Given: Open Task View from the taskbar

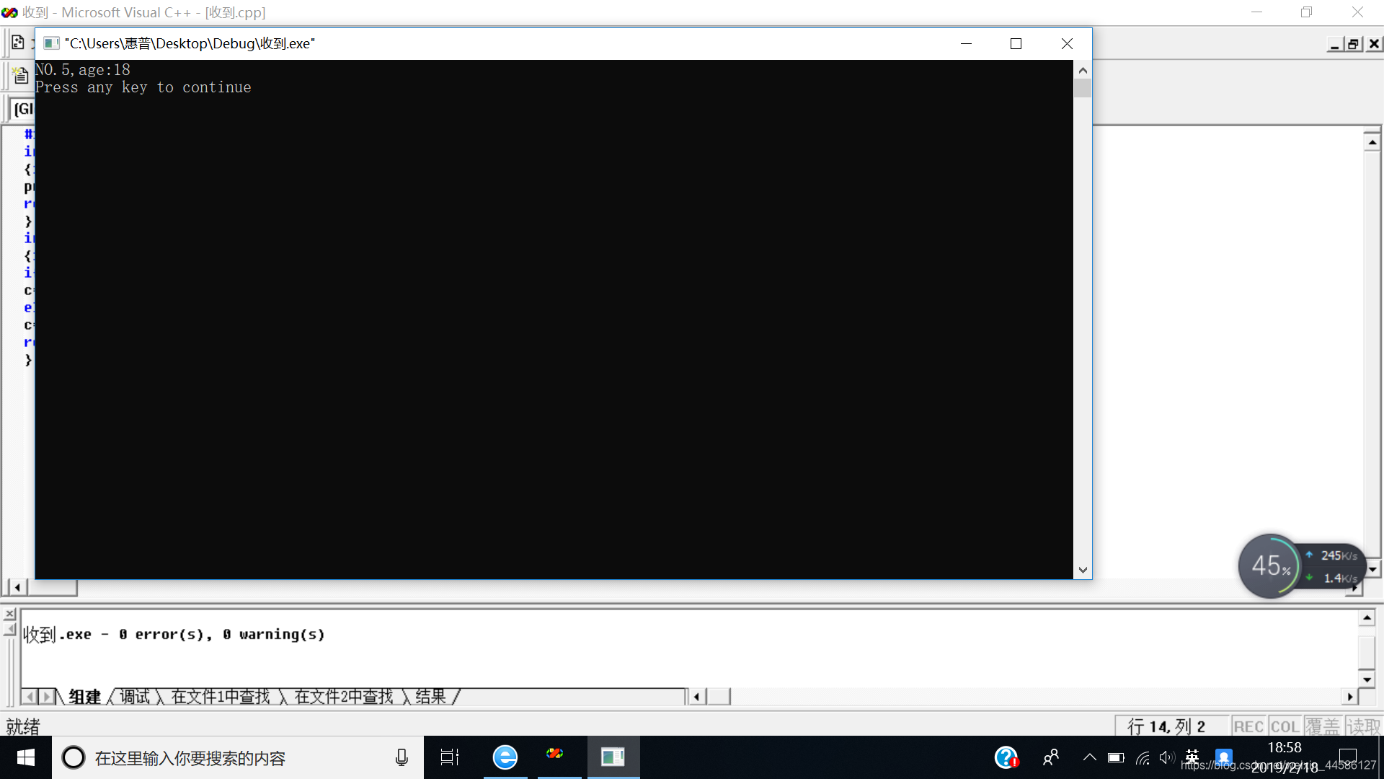Looking at the screenshot, I should 450,757.
